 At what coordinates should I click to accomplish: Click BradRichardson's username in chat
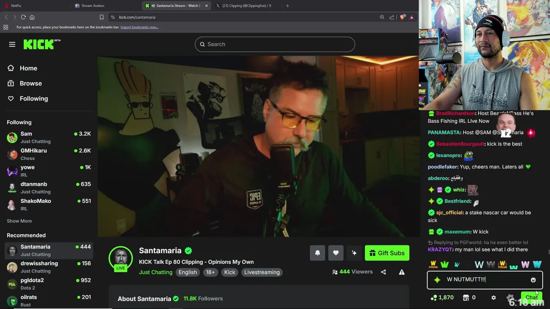pyautogui.click(x=455, y=113)
